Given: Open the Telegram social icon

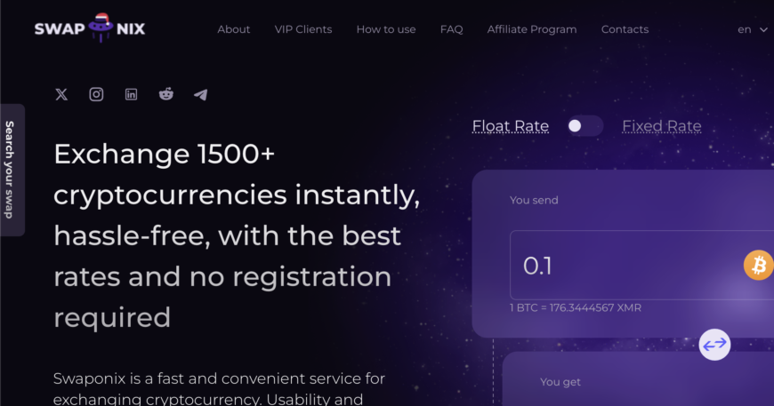Looking at the screenshot, I should tap(201, 94).
